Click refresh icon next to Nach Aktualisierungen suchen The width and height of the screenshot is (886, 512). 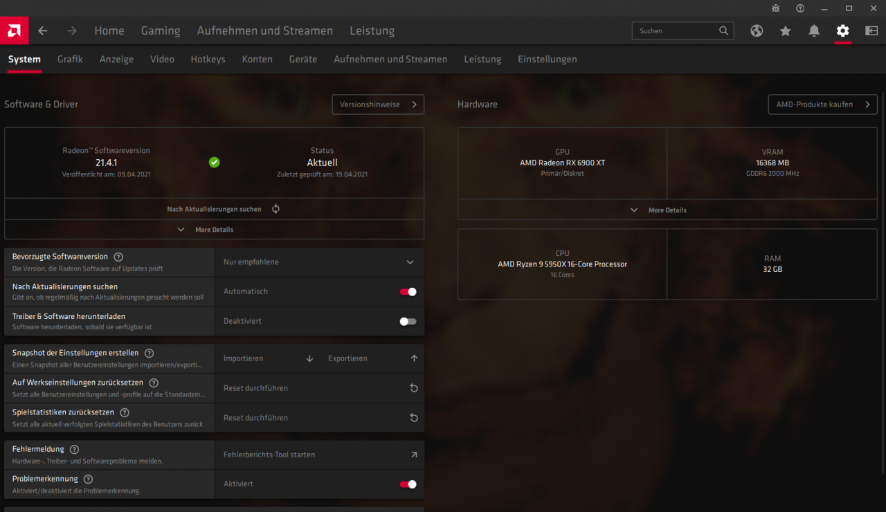275,209
